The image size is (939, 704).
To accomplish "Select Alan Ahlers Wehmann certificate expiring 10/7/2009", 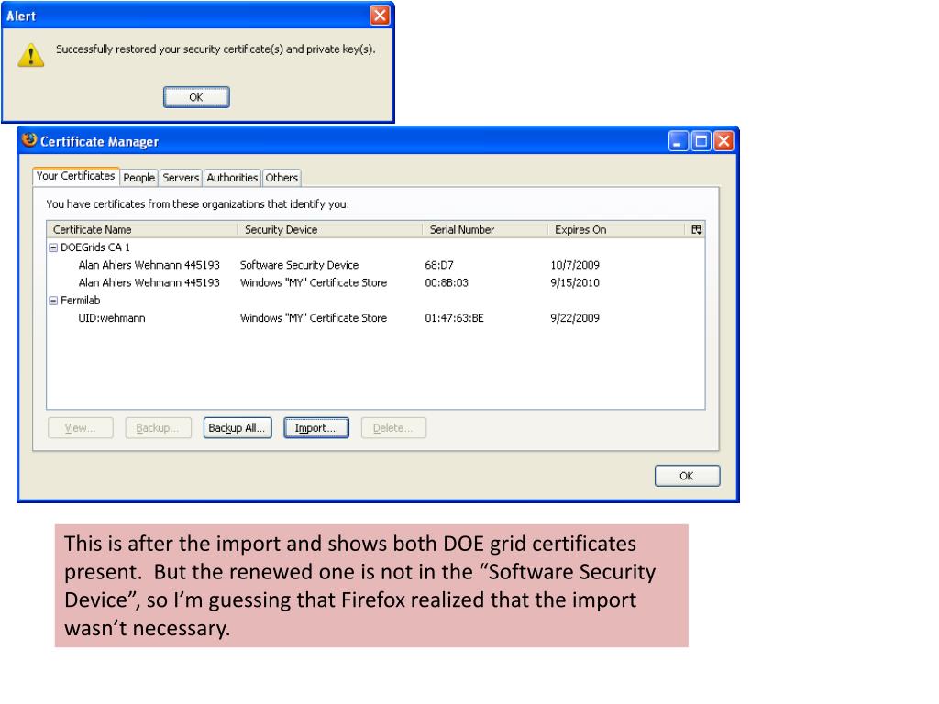I will click(375, 265).
